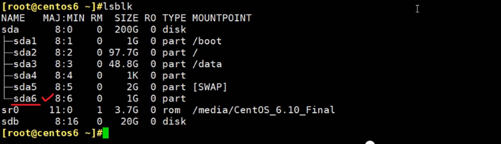
Task: Select the sda2 partition entry
Action: [x=25, y=53]
